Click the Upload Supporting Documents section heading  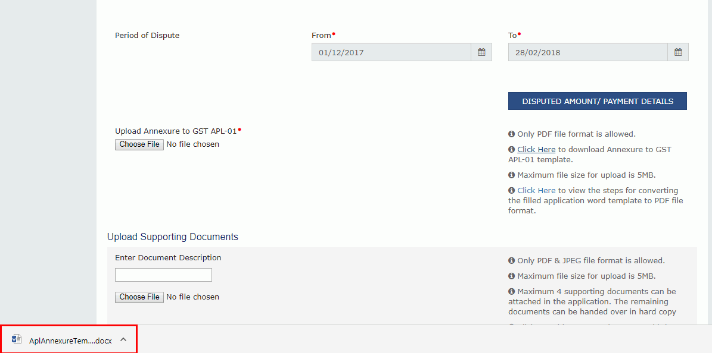click(173, 237)
